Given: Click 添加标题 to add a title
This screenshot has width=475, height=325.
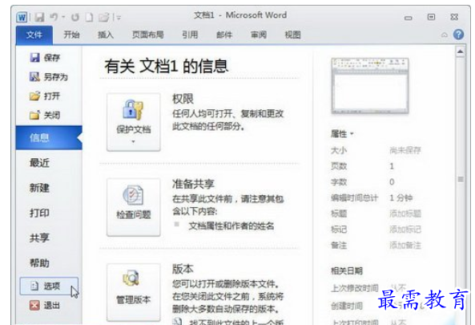Looking at the screenshot, I should click(405, 213).
